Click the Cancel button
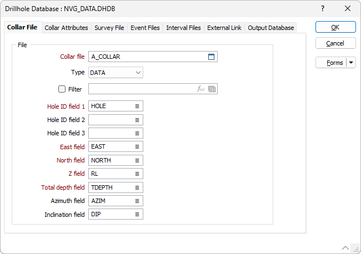361x254 pixels. coord(335,43)
